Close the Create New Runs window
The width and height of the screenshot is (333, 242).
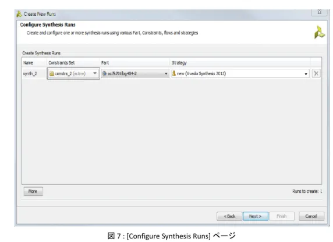pos(319,12)
